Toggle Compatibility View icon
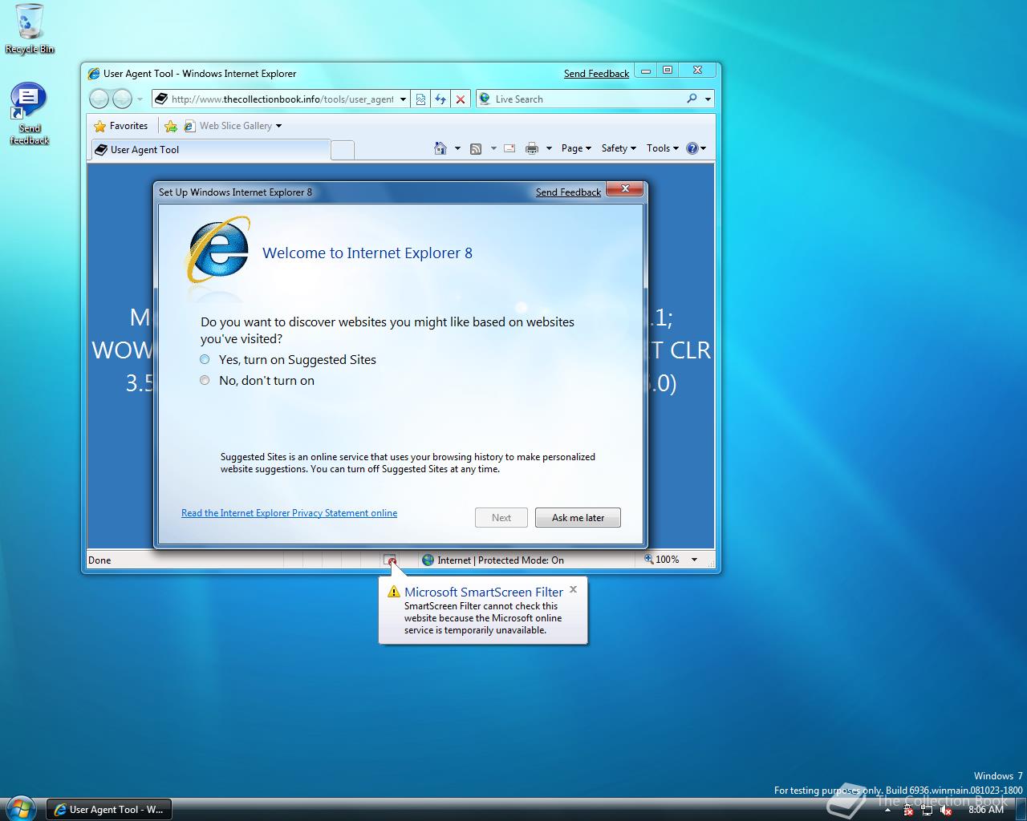 click(x=420, y=99)
